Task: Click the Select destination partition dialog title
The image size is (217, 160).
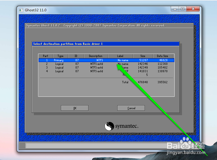Action: coord(68,44)
